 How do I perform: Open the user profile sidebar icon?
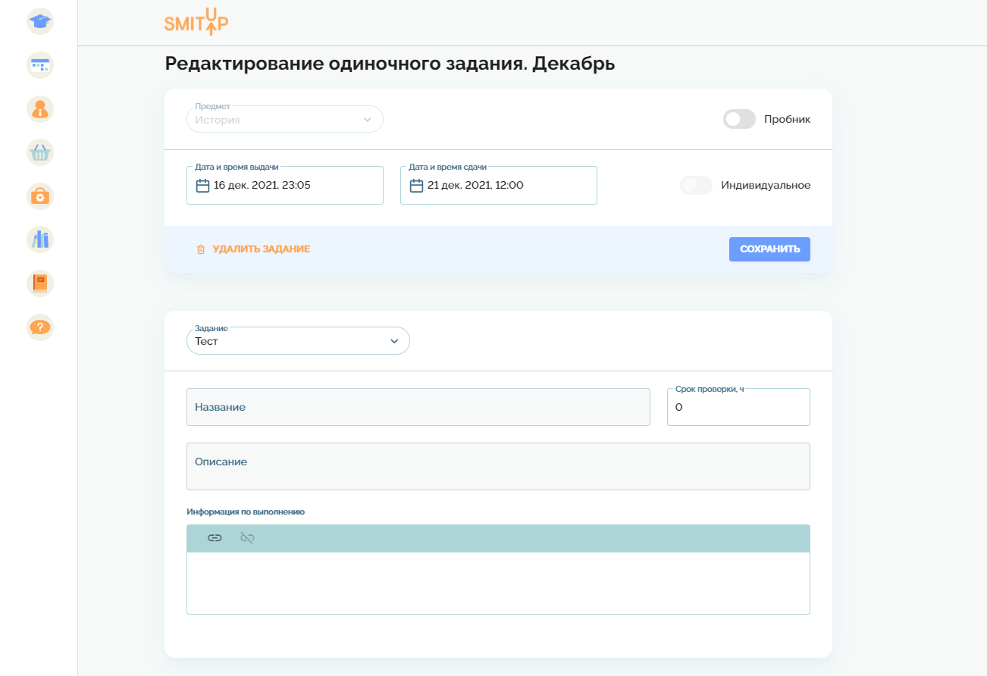pos(40,109)
